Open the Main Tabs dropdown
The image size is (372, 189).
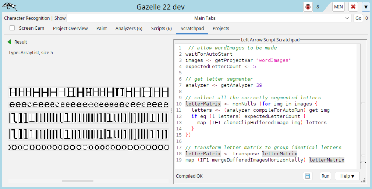tap(209, 18)
